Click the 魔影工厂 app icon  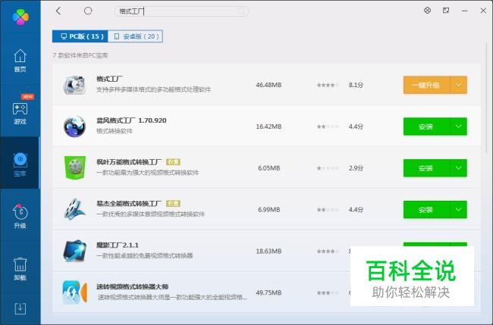point(74,251)
